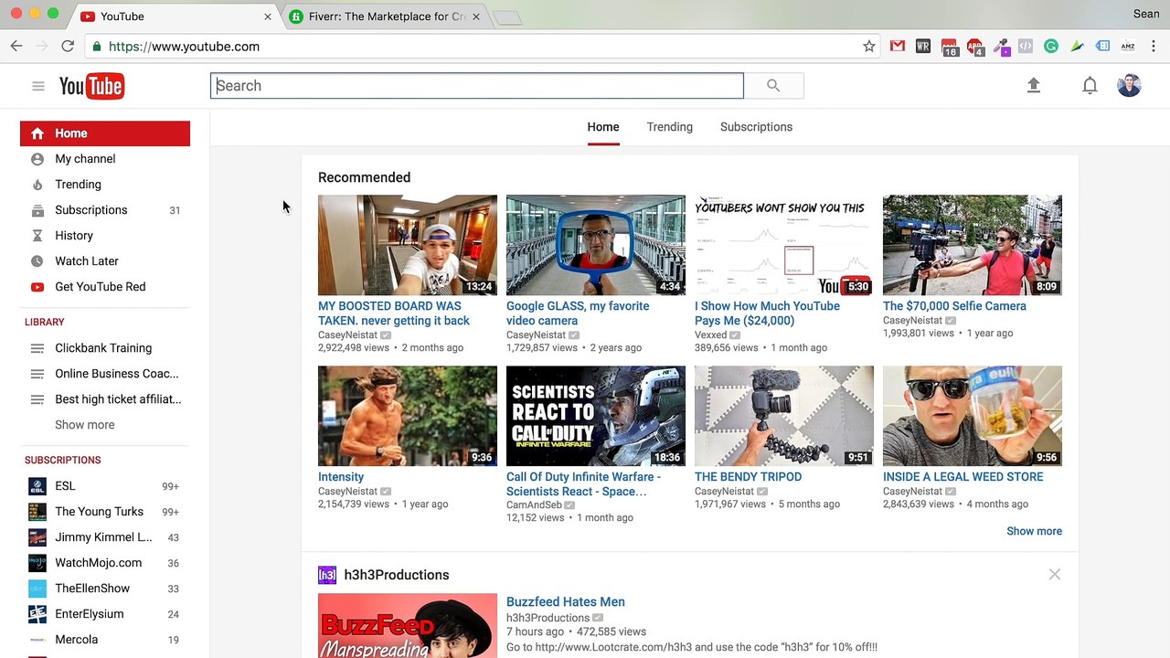Open the notifications bell
The height and width of the screenshot is (658, 1170).
1090,86
